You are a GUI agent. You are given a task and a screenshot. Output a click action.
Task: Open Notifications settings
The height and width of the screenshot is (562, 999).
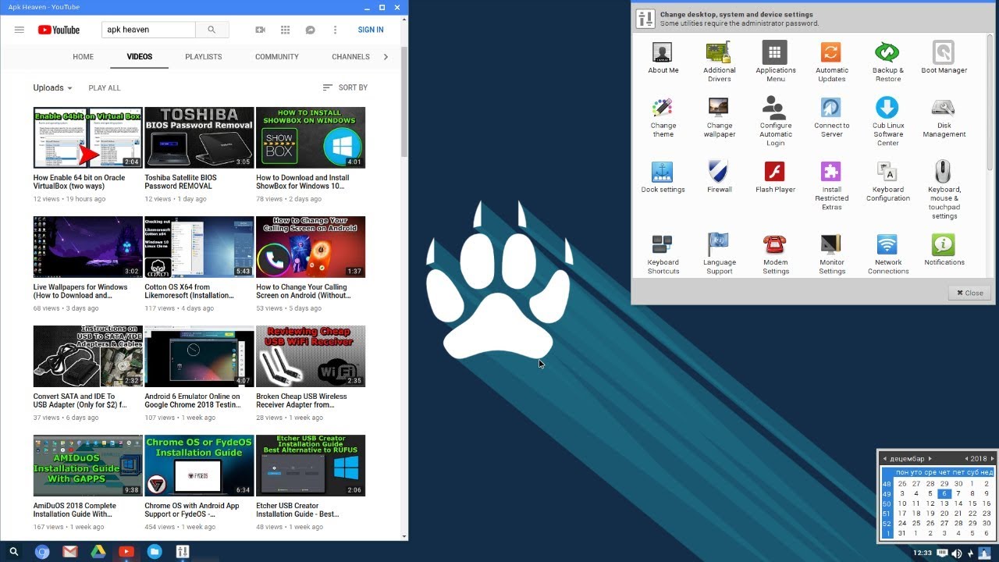tap(944, 250)
